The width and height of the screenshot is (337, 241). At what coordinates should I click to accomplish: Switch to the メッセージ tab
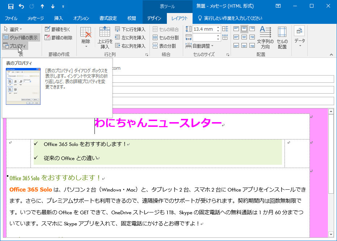pyautogui.click(x=36, y=18)
